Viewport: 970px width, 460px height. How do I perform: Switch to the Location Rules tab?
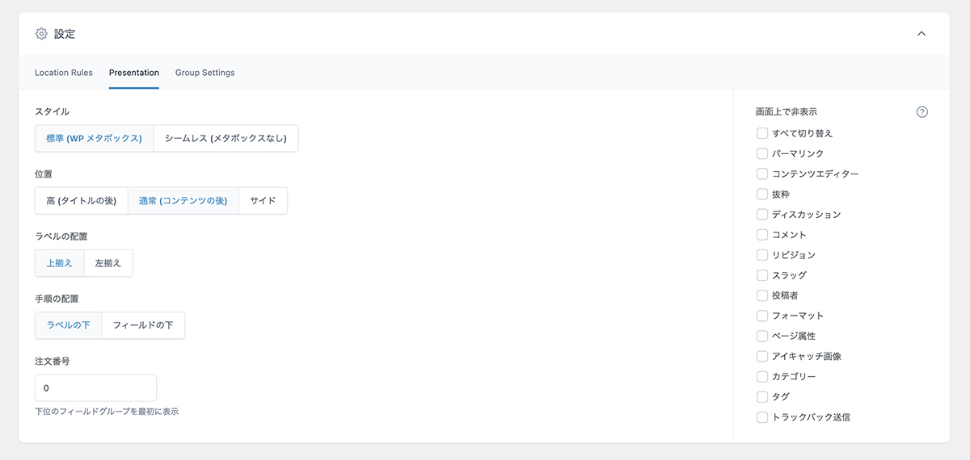64,73
